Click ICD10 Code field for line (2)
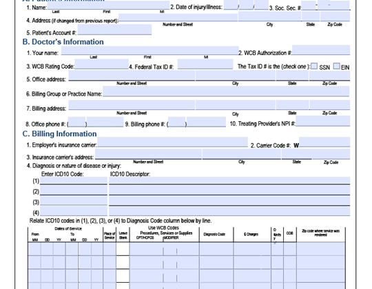 coord(74,191)
